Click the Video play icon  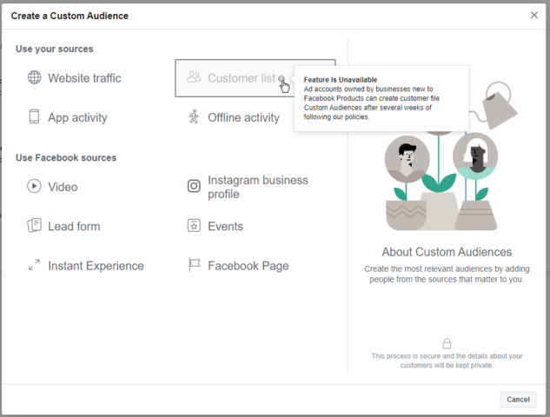tap(34, 186)
